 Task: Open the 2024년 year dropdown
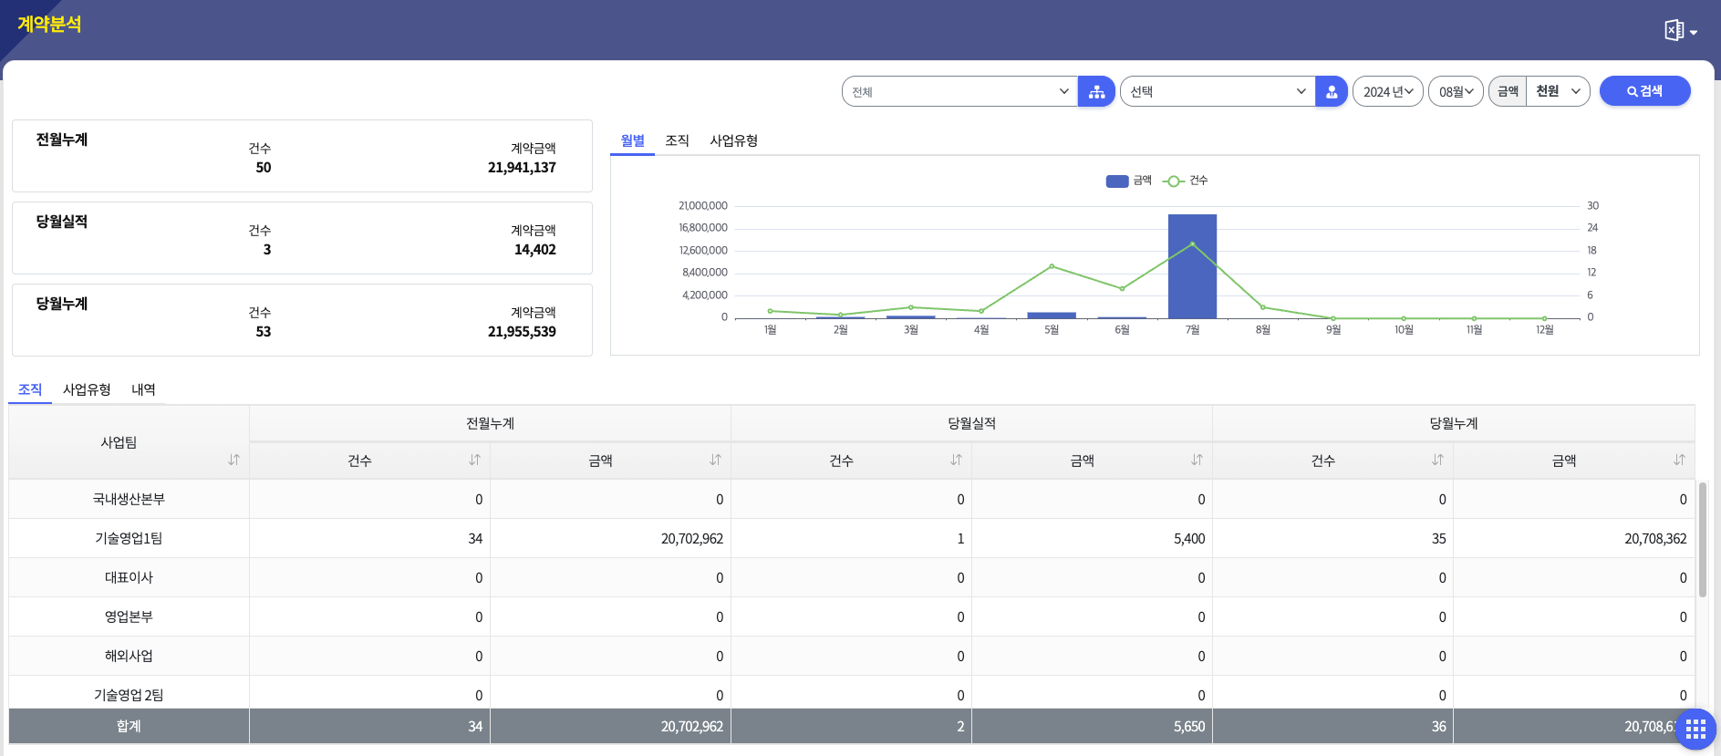[x=1387, y=92]
